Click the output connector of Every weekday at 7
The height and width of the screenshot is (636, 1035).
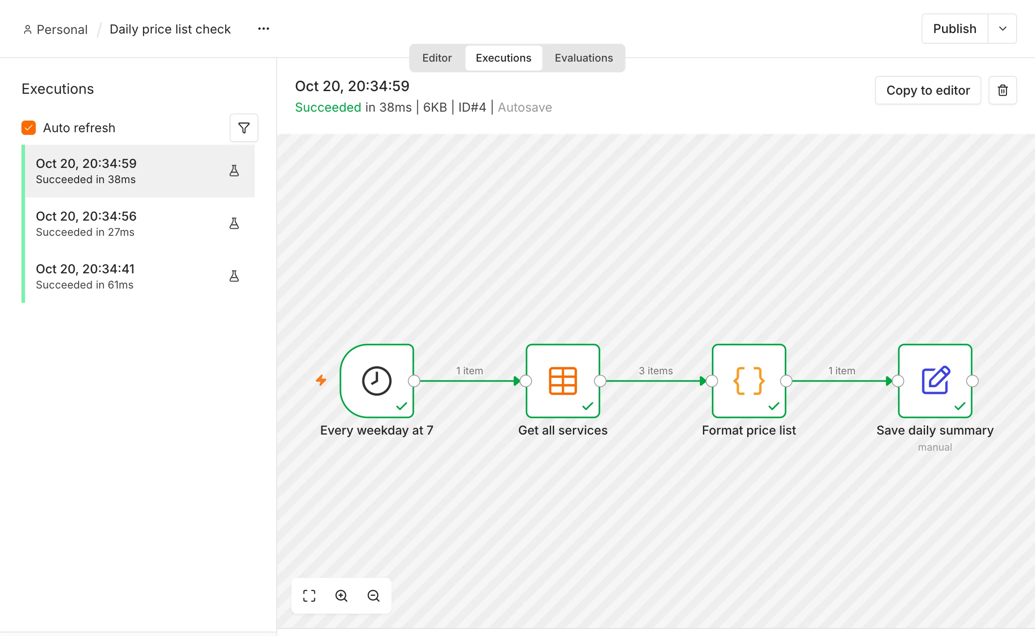[414, 381]
